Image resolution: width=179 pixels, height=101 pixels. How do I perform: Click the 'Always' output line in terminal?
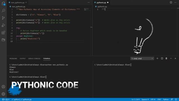click(13, 67)
